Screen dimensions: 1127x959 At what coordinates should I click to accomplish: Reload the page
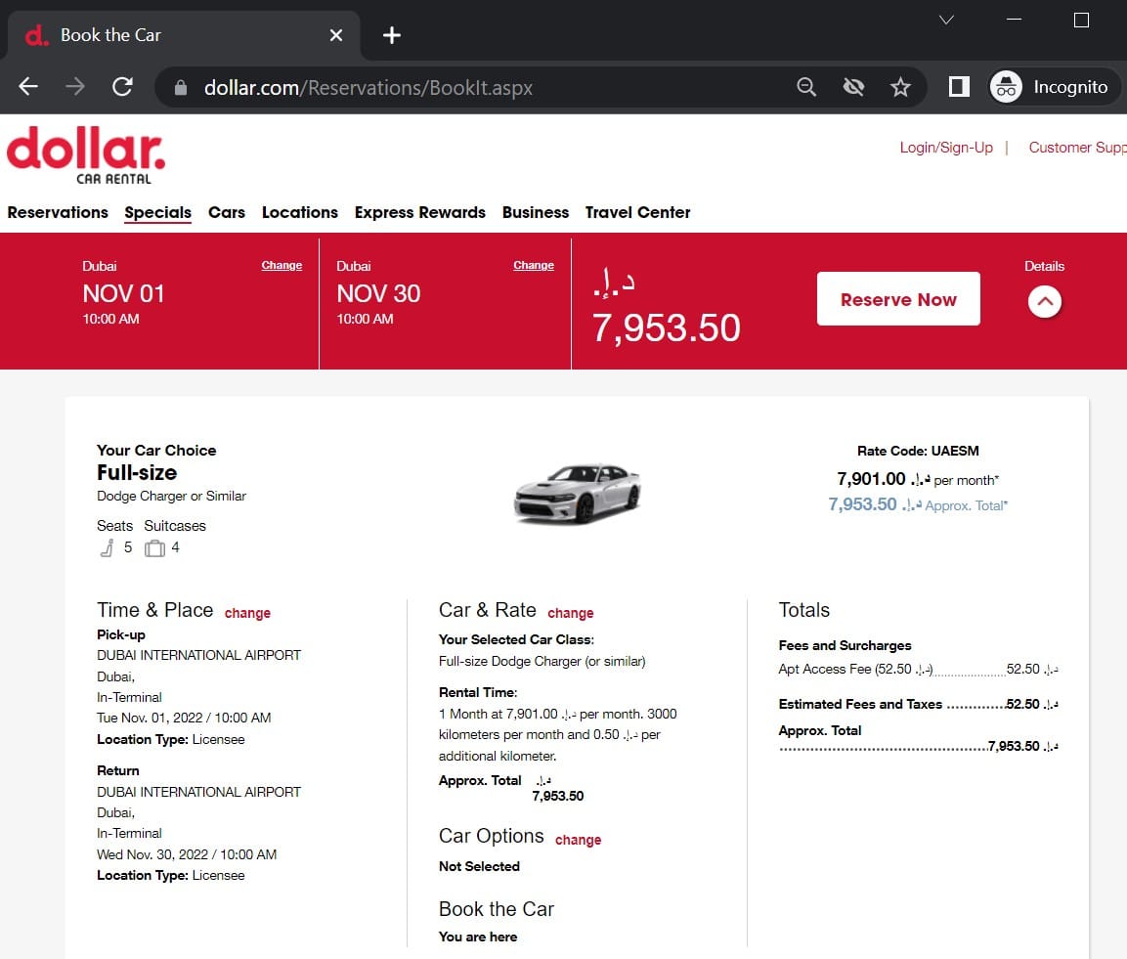pos(122,87)
